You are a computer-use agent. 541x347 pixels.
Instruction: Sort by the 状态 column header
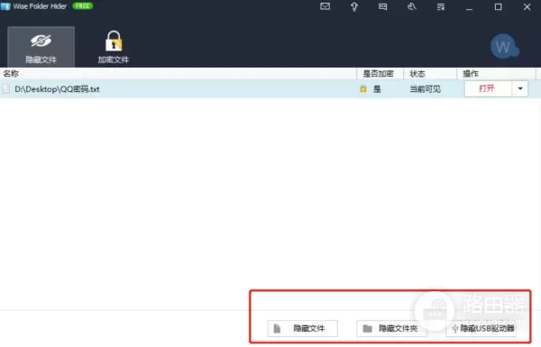tap(429, 74)
